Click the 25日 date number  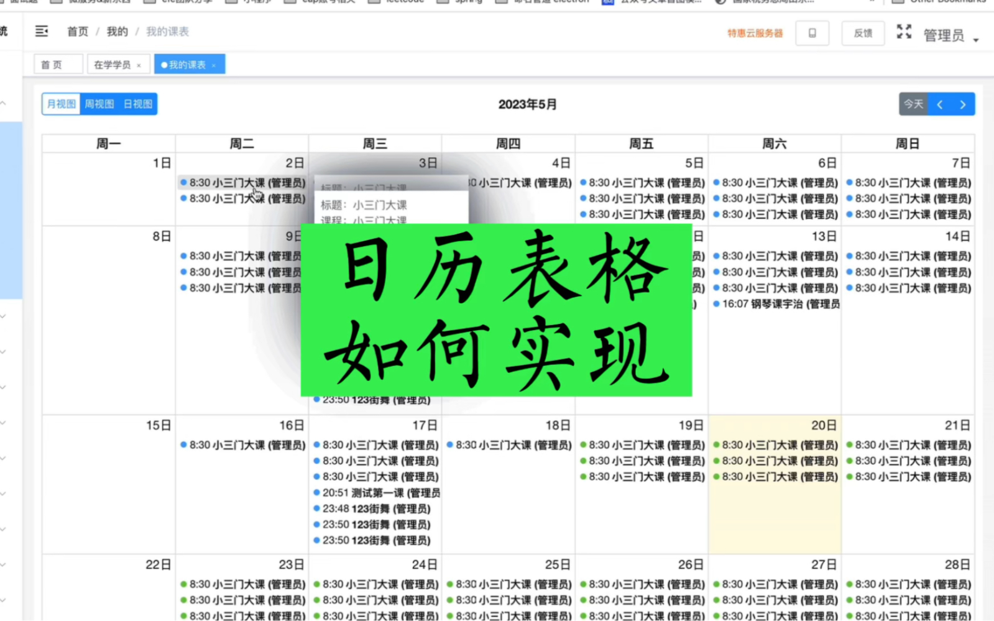[558, 564]
